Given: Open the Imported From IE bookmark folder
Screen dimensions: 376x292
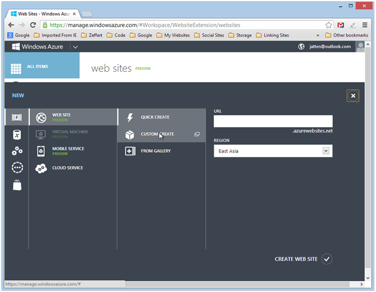Looking at the screenshot, I should [55, 35].
